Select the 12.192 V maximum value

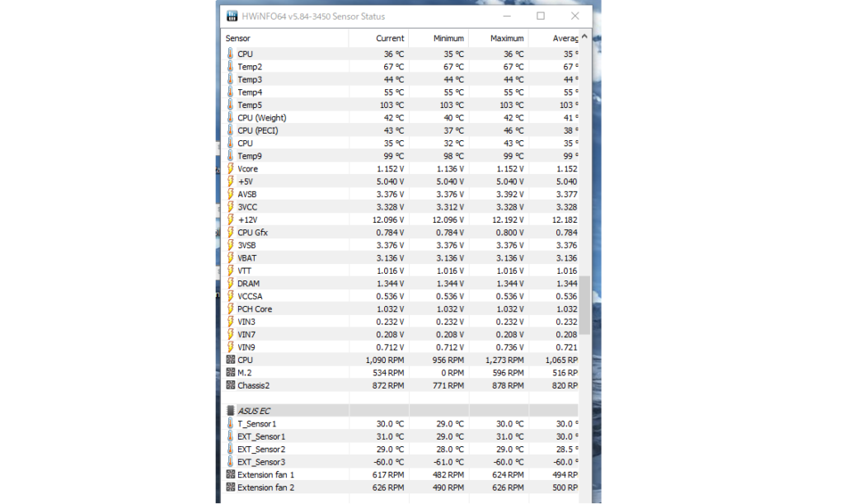pos(508,219)
